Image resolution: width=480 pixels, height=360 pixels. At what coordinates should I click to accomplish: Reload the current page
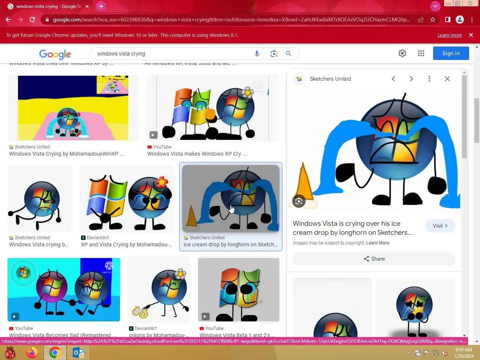32,19
